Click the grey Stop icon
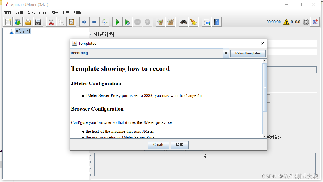This screenshot has height=182, width=323. [x=138, y=22]
